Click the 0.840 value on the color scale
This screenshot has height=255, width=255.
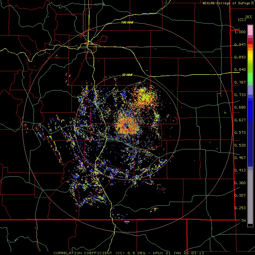[x=240, y=70]
